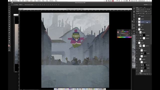The height and width of the screenshot is (90, 160).
Task: Select the Eraser tool
Action: click(x=9, y=24)
